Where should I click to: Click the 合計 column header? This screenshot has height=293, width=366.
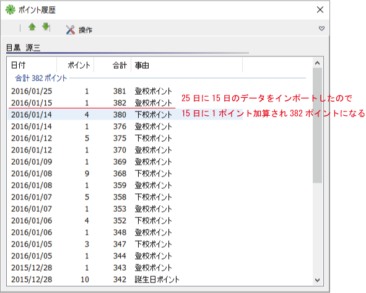112,66
